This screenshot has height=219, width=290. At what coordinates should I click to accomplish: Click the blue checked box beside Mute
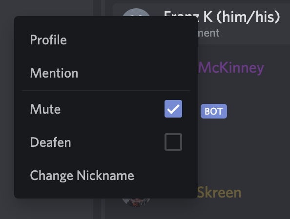[173, 109]
